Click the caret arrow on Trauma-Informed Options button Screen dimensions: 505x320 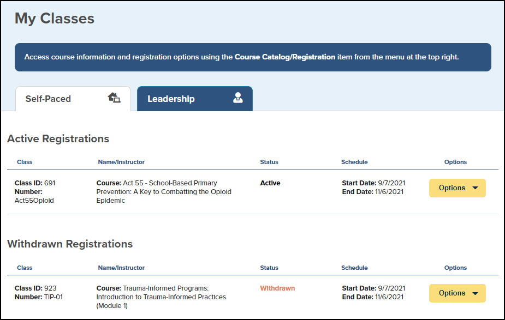coord(475,293)
